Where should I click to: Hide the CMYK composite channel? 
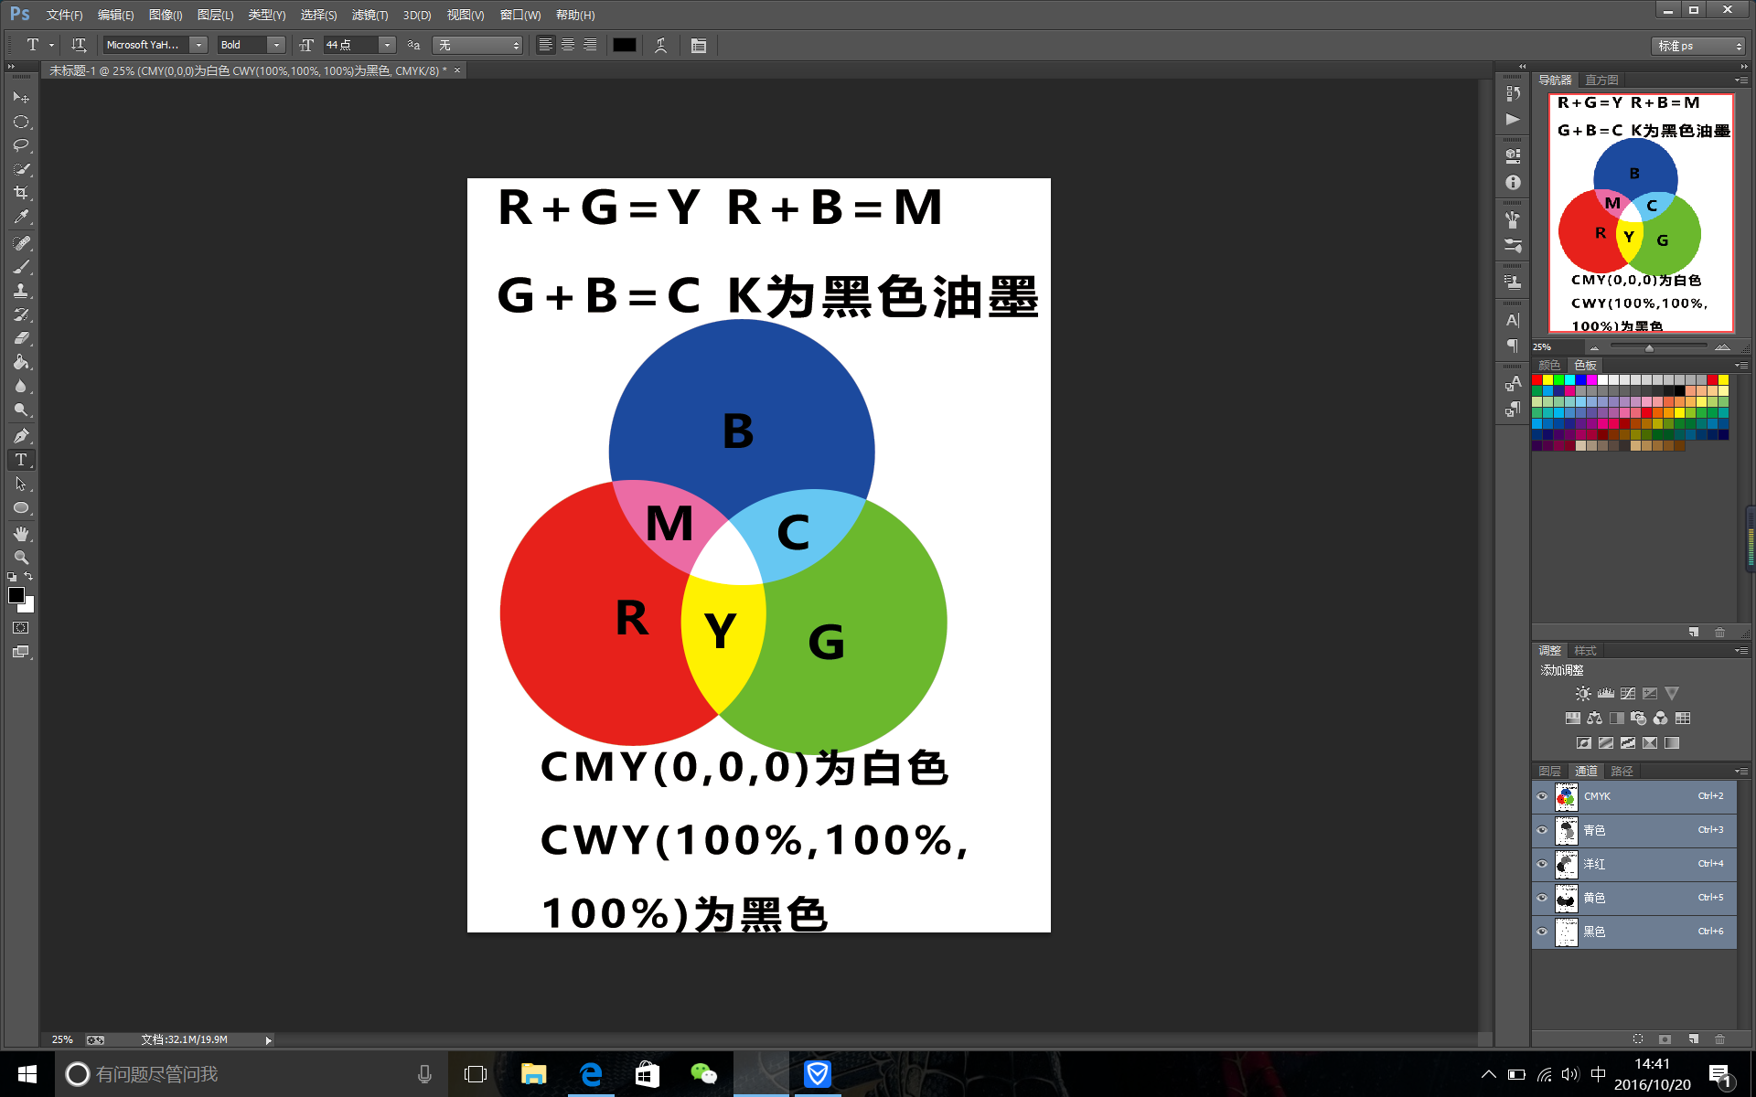click(1542, 796)
